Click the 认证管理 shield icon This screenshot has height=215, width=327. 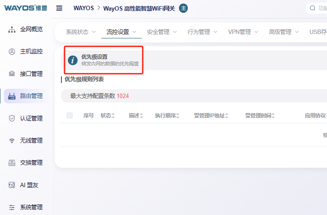click(x=11, y=118)
